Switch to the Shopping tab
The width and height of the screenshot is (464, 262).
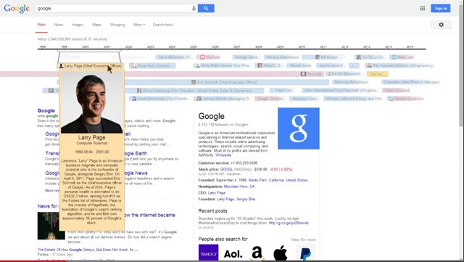click(x=117, y=25)
